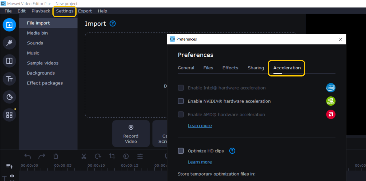Switch to the Effects preferences tab
366x181 pixels.
pyautogui.click(x=230, y=68)
